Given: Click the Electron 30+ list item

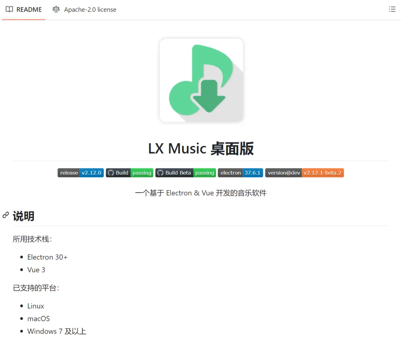Looking at the screenshot, I should pos(47,257).
